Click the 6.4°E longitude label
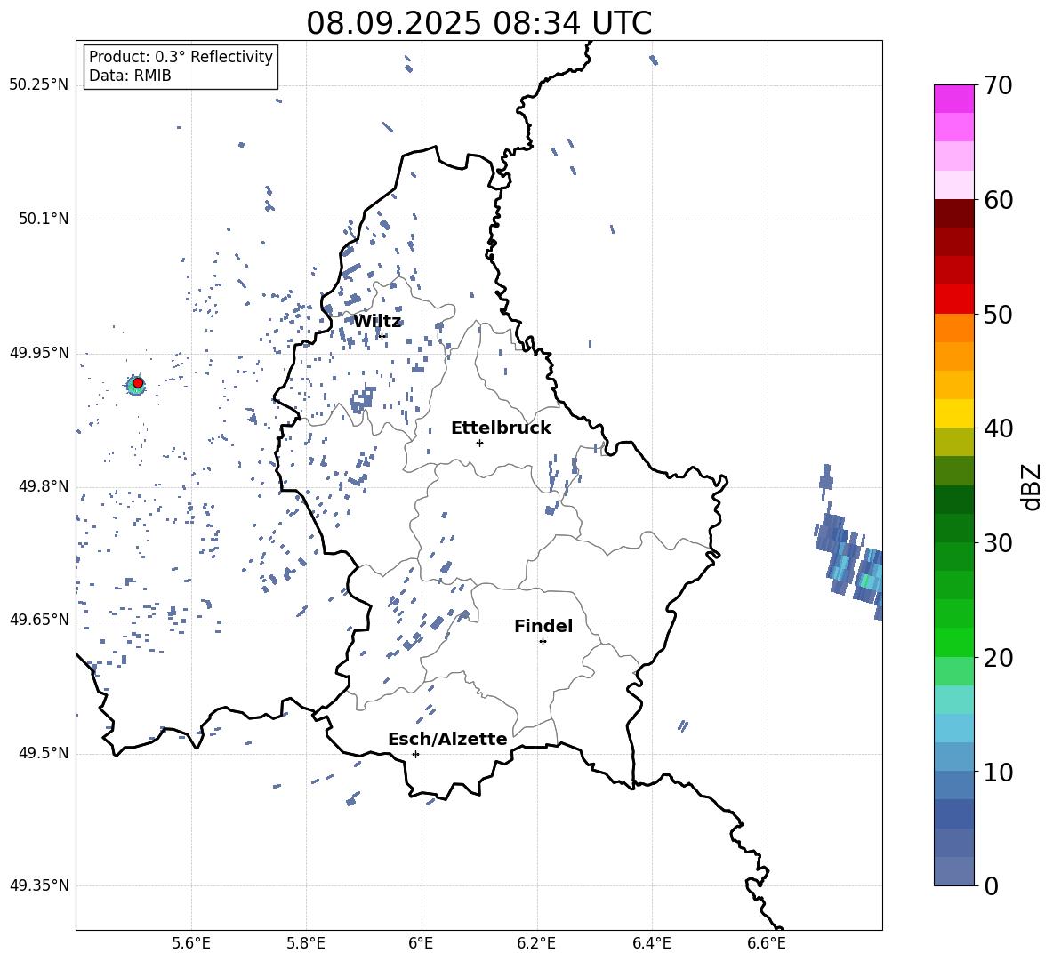 (x=651, y=943)
